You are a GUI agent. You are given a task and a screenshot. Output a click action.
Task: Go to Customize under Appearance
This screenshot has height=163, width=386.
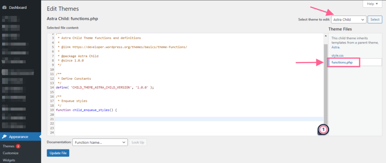tap(11, 153)
